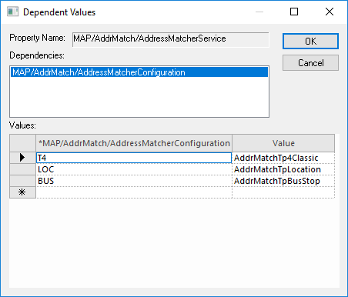Click the Property Name text field
The width and height of the screenshot is (348, 297).
[170, 39]
